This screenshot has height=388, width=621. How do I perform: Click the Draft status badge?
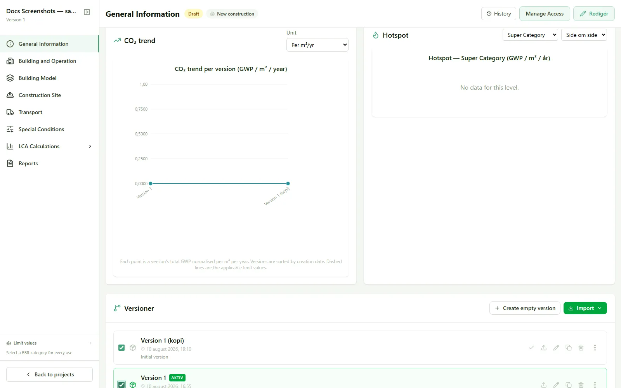coord(194,14)
